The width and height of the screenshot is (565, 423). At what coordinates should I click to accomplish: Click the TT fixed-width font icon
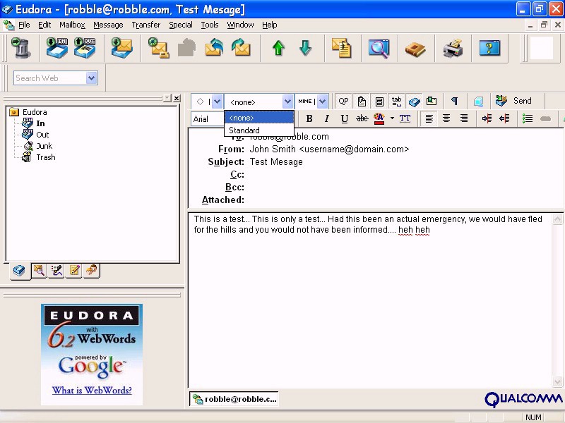[405, 118]
